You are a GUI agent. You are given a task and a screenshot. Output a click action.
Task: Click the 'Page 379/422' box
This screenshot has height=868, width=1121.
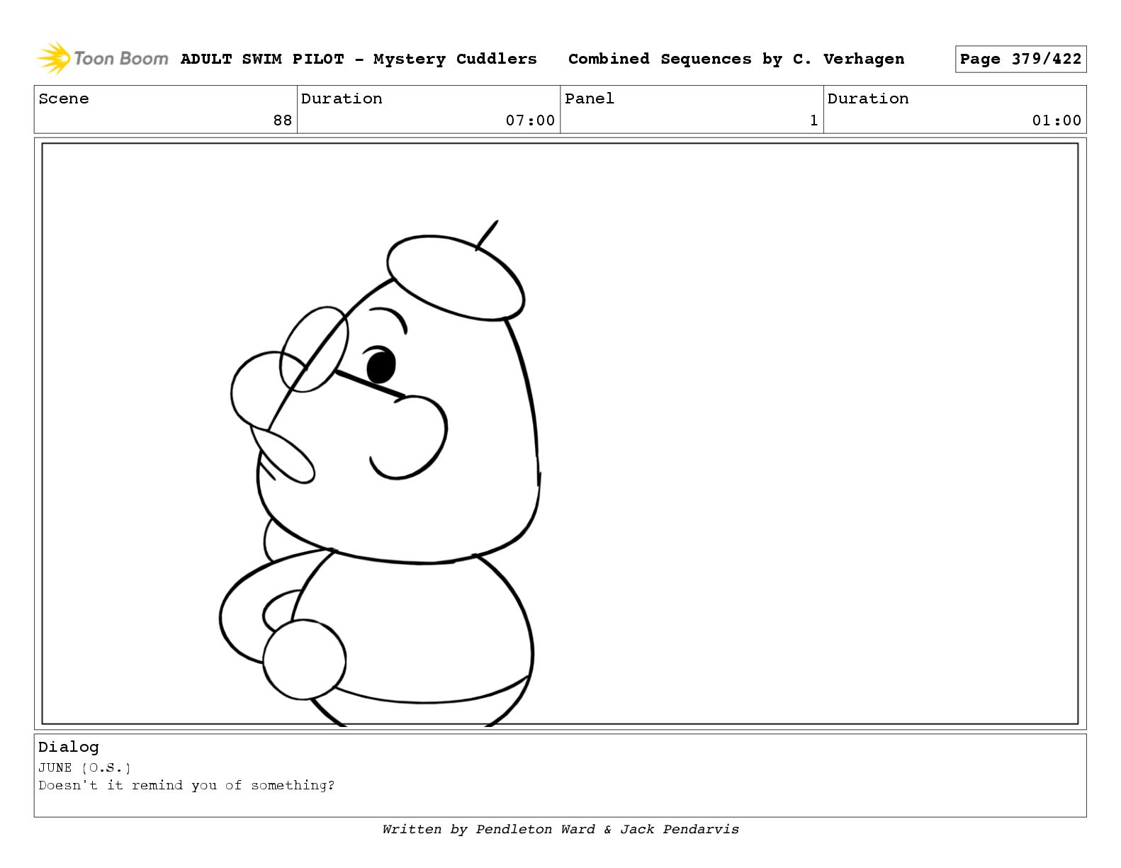[1020, 59]
